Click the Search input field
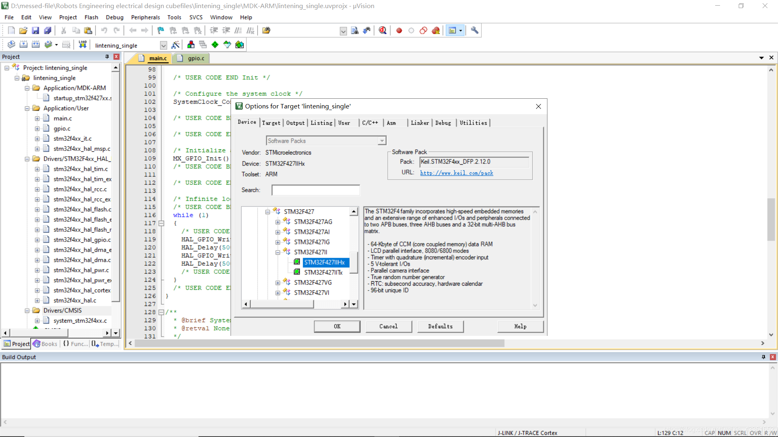The image size is (778, 437). 315,190
